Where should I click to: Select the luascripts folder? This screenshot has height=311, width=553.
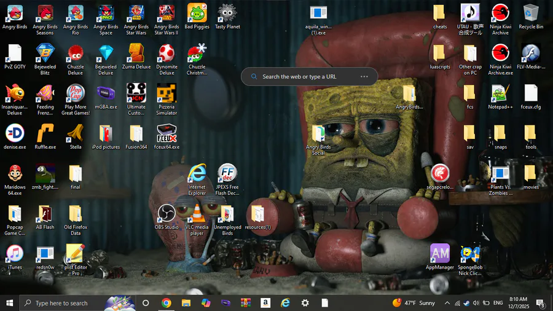(x=440, y=57)
